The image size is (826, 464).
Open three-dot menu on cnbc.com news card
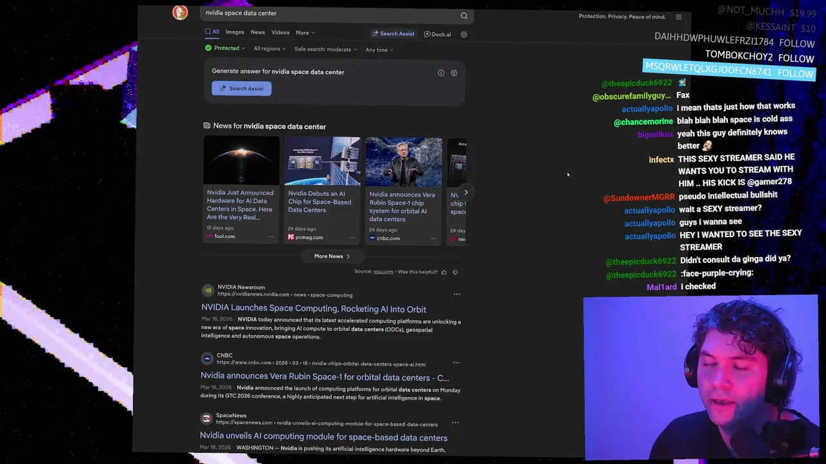434,238
